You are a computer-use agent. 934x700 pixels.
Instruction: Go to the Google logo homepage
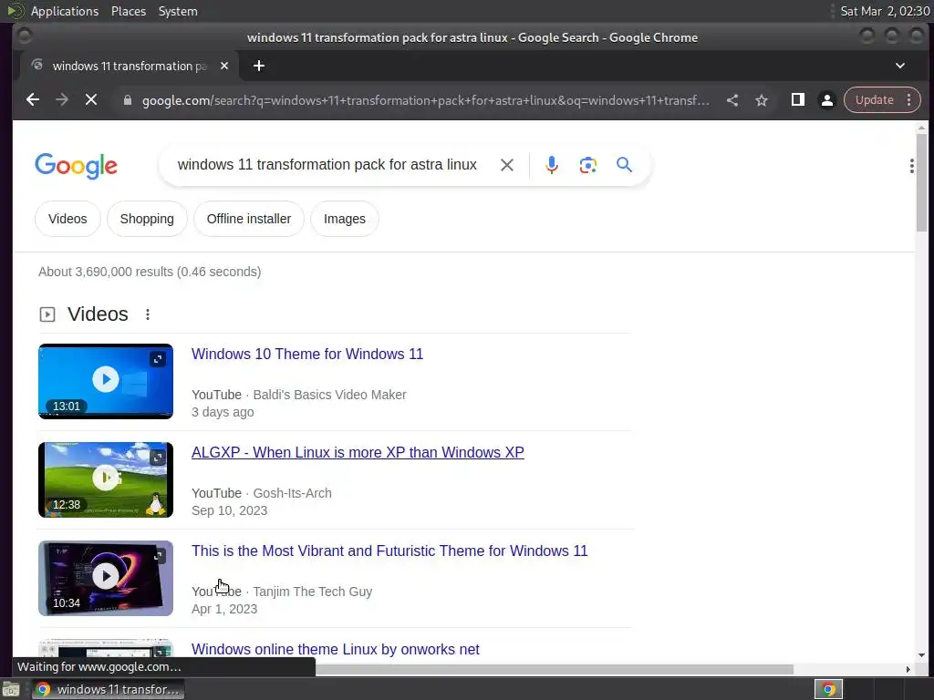(x=77, y=166)
